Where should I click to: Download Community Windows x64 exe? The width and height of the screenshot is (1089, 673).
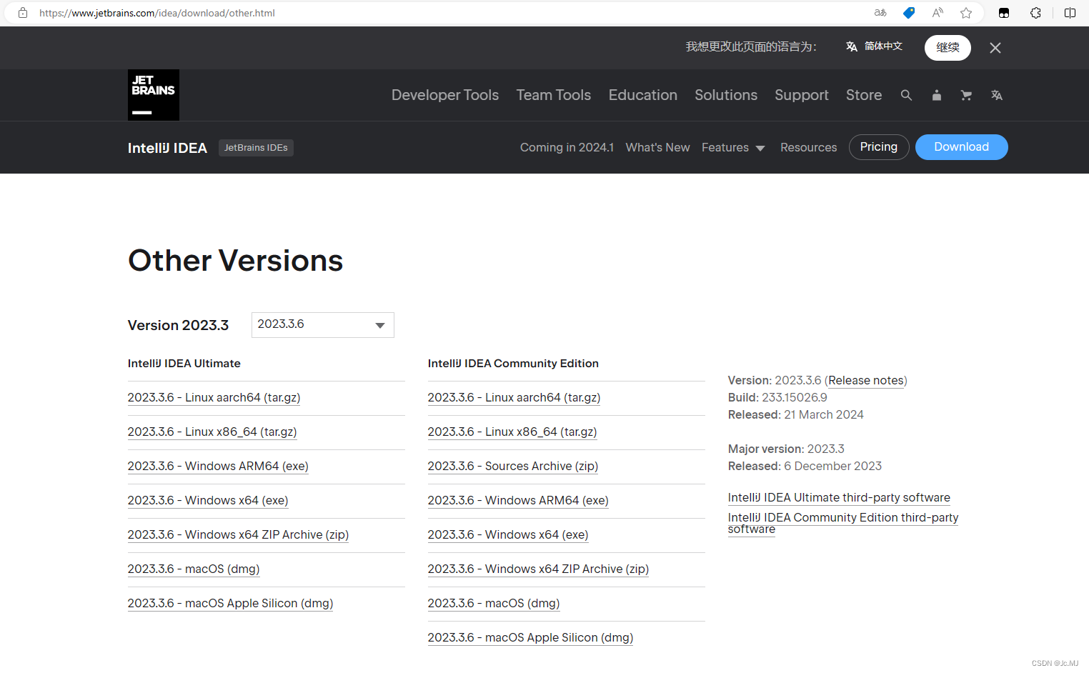coord(508,535)
